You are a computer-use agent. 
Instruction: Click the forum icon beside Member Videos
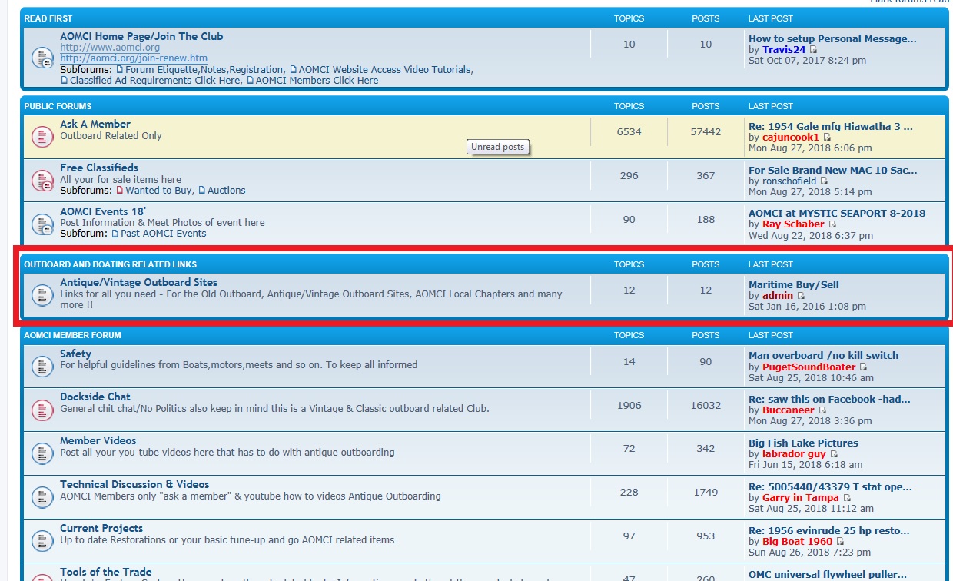(42, 453)
